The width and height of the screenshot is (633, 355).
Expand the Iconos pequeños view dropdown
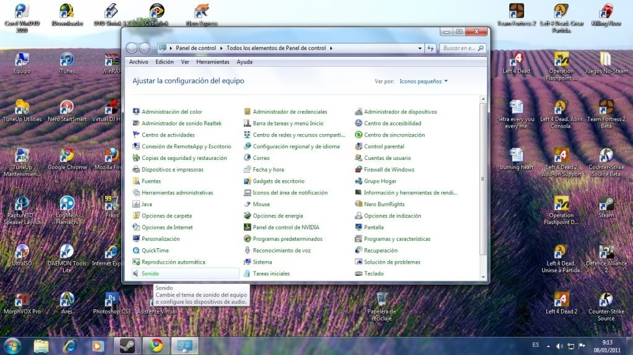coord(423,81)
